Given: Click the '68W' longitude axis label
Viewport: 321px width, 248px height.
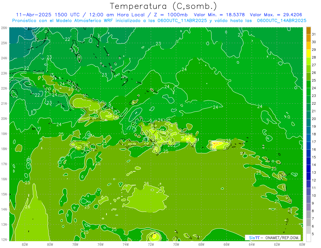Looking at the screenshot, I should coord(201,244).
